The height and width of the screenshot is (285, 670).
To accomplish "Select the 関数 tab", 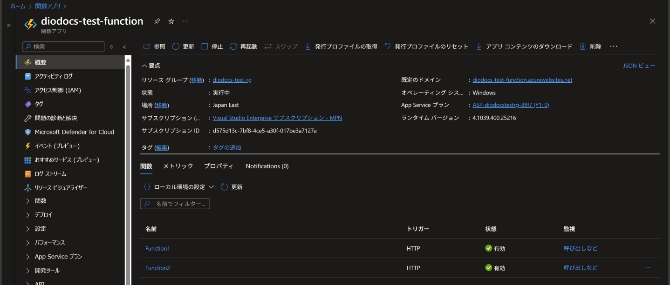I will pos(146,166).
